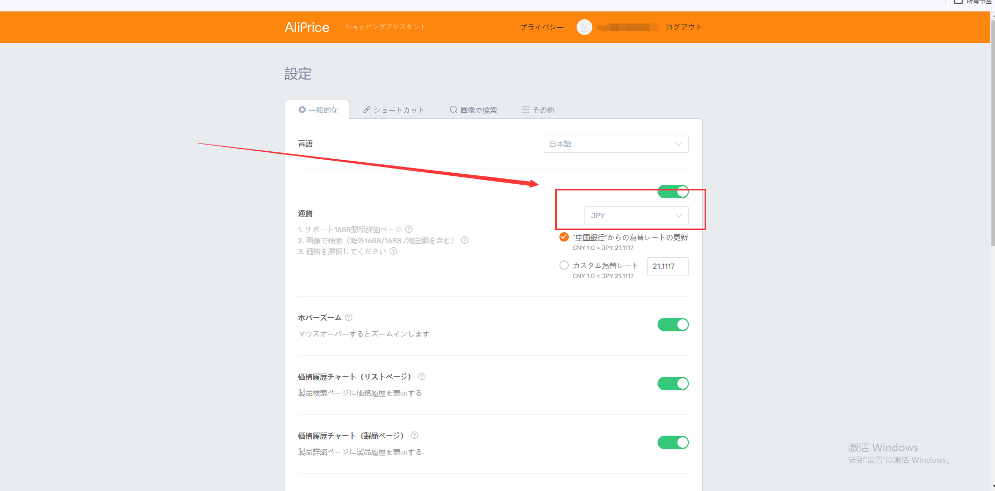Viewport: 995px width, 491px height.
Task: Open the 画像で検索 tab
Action: tap(473, 110)
